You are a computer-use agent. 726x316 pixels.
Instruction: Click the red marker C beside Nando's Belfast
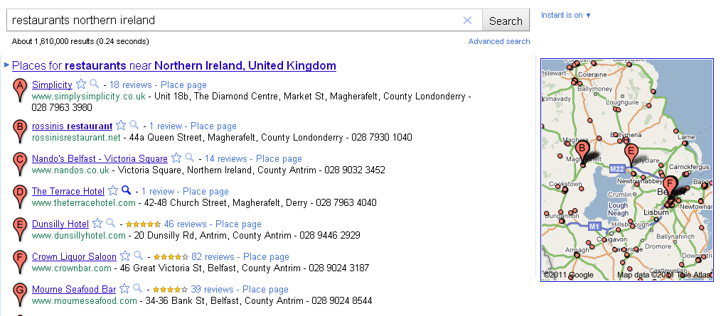(19, 164)
